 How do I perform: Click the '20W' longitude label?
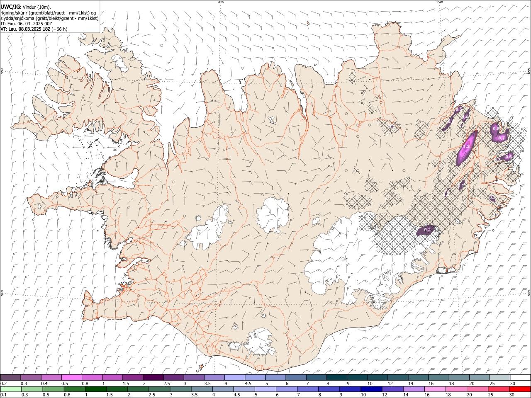(x=221, y=2)
